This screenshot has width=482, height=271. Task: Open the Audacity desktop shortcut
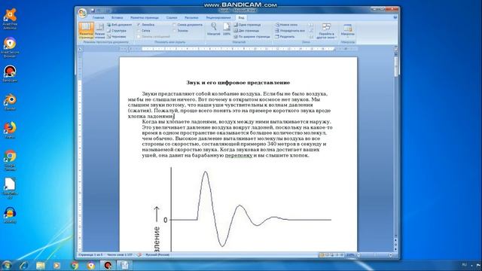tap(10, 215)
